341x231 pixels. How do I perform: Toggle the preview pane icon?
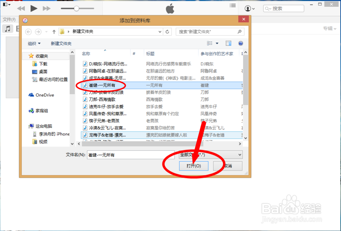click(228, 43)
